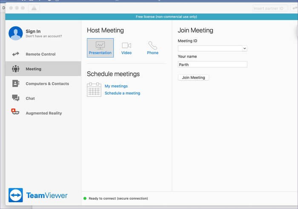Click the Schedule meetings heading
The height and width of the screenshot is (209, 298).
113,74
